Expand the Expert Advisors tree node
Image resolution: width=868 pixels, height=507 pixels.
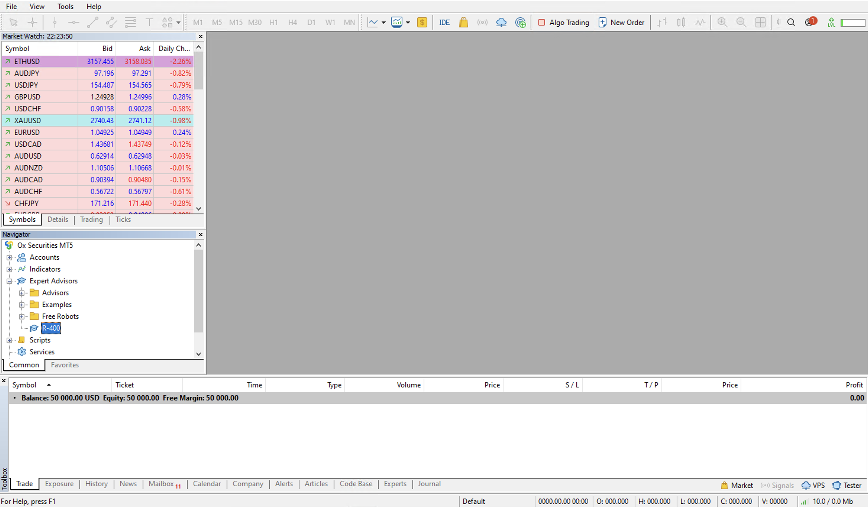click(x=9, y=281)
